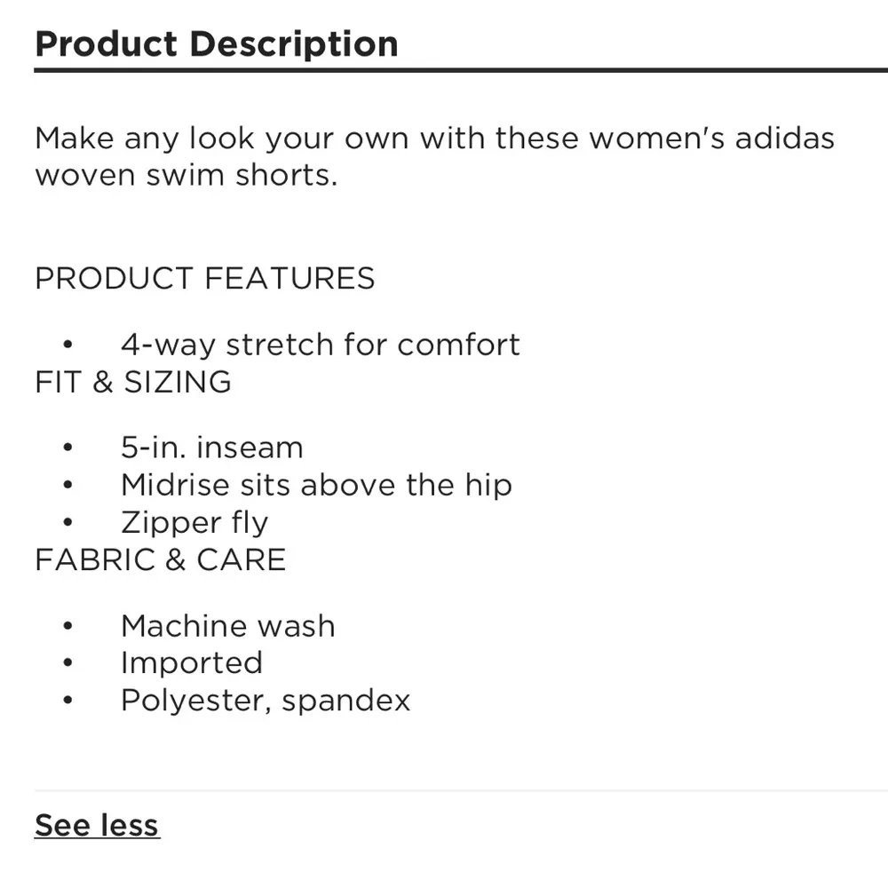This screenshot has height=888, width=888.
Task: Click the 4-way stretch bullet point
Action: [320, 345]
